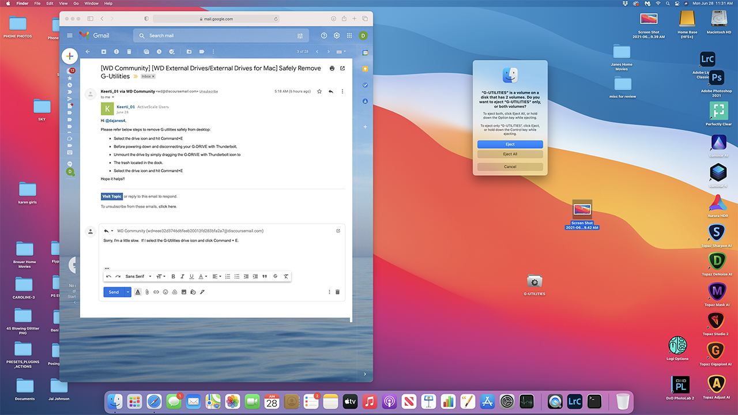Add to Tasks icon in Gmail toolbar

click(172, 52)
